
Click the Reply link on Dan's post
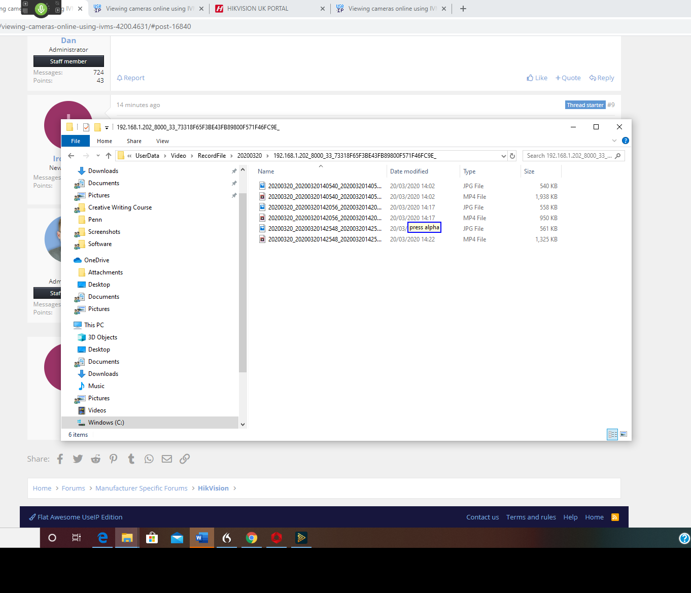(x=602, y=78)
